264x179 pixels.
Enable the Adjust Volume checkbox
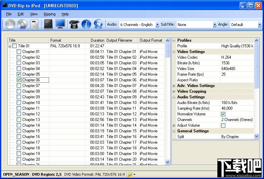pyautogui.click(x=223, y=125)
